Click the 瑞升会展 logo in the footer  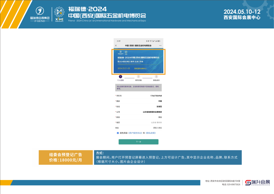258,183
